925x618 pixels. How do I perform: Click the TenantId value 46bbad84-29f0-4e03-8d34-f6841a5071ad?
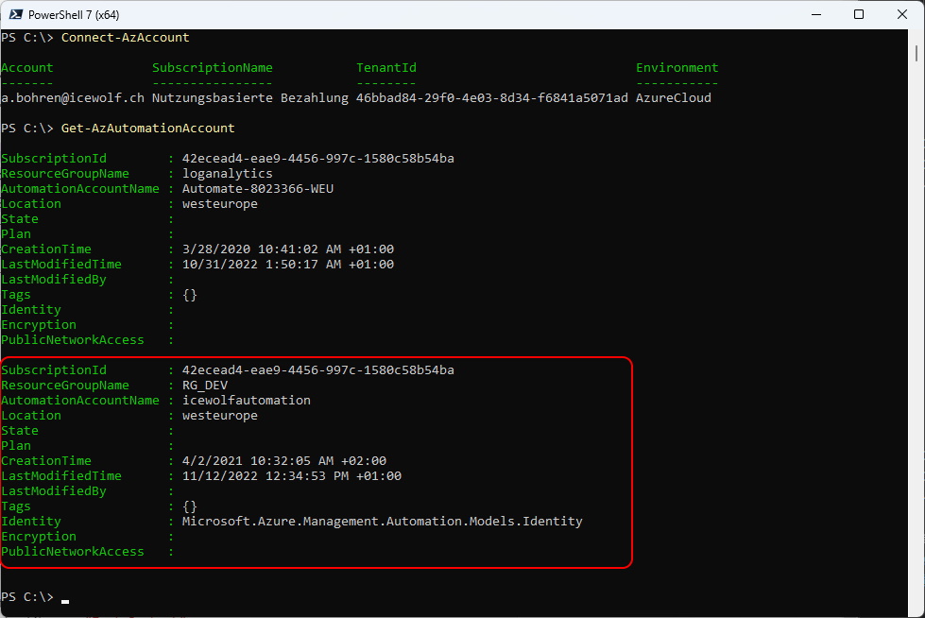coord(492,98)
